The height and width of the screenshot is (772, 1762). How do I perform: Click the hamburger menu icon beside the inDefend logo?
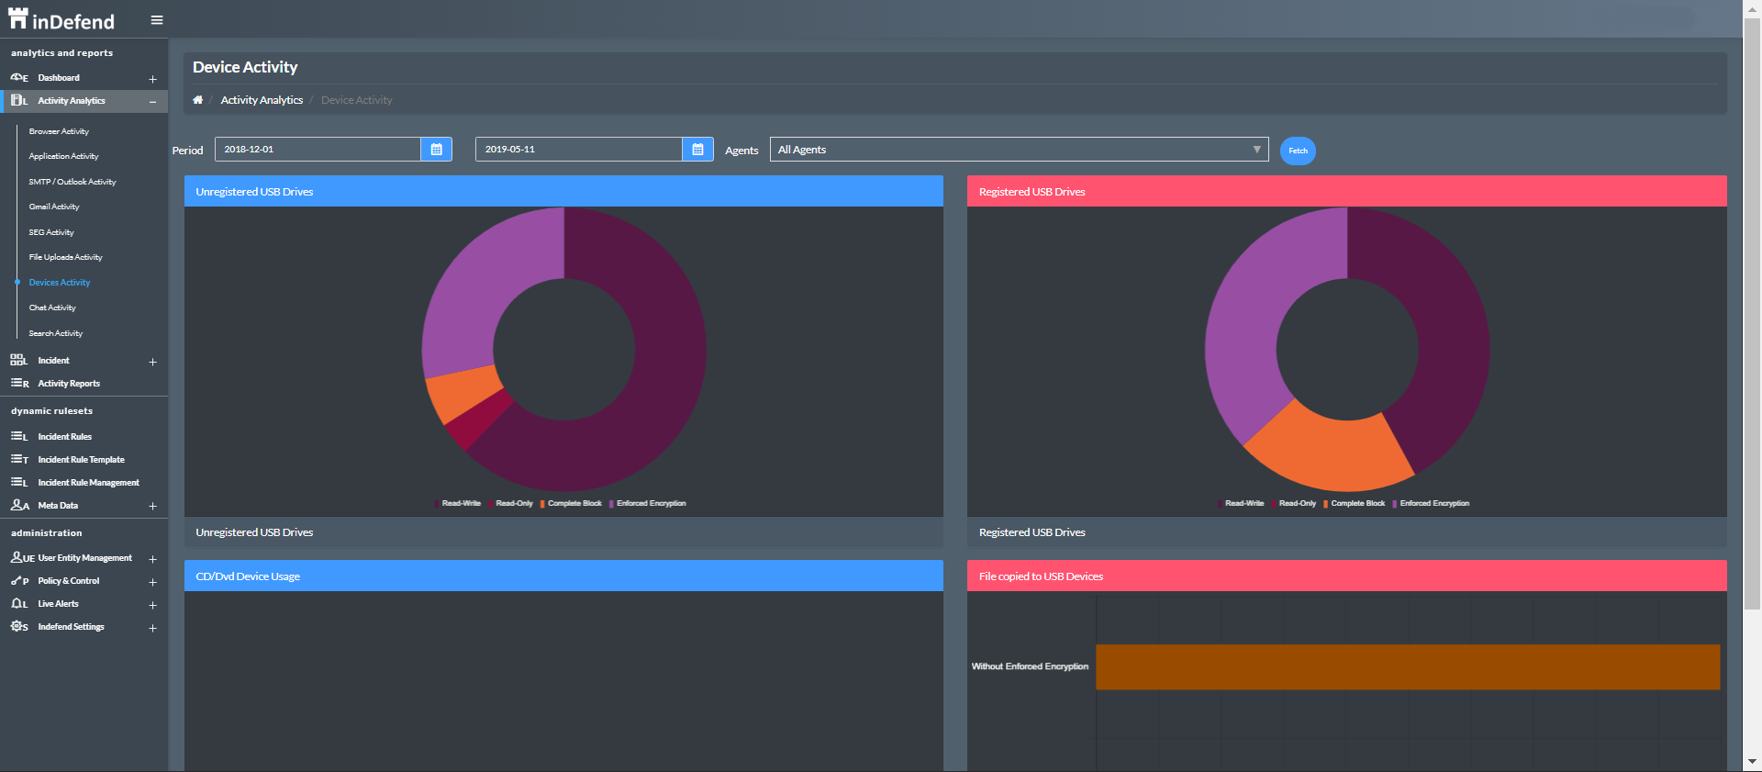157,20
